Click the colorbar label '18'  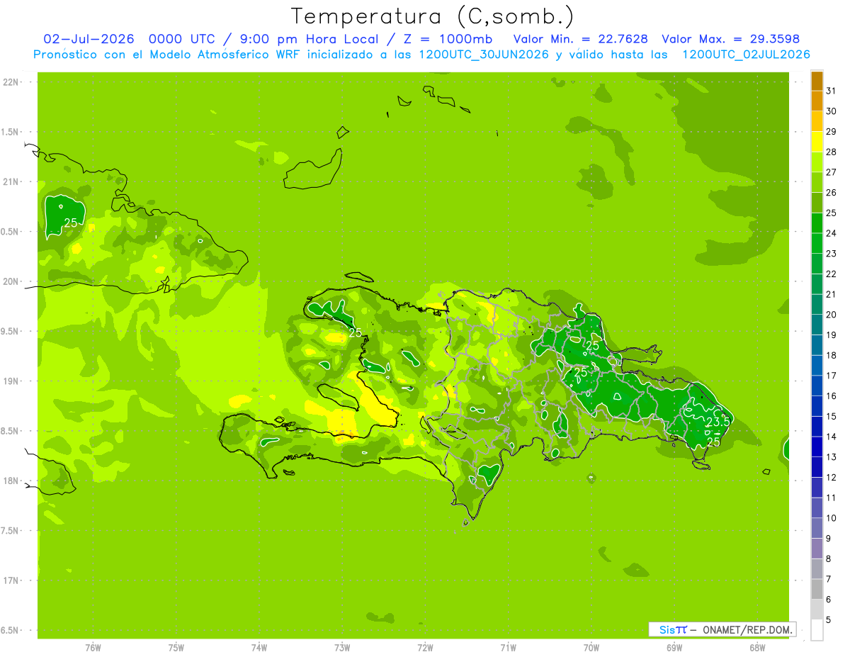[x=832, y=355]
